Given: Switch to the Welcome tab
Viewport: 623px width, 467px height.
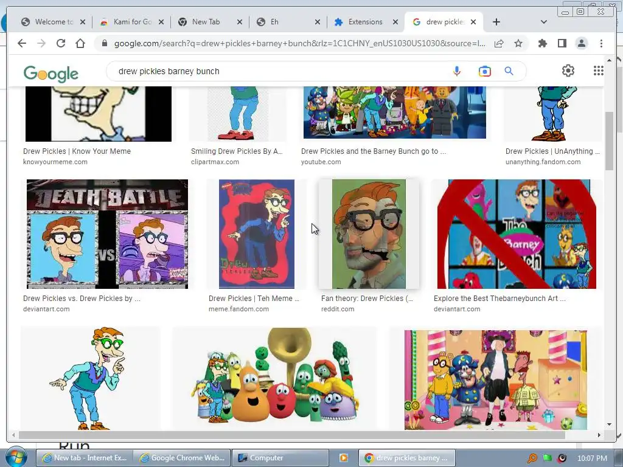Looking at the screenshot, I should (54, 22).
